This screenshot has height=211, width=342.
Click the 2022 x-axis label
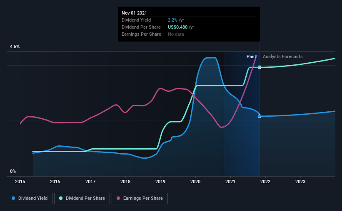pos(265,182)
